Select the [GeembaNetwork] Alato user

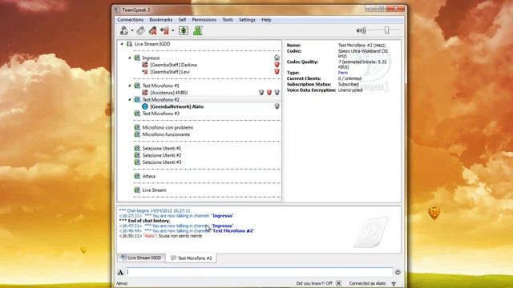tap(176, 106)
